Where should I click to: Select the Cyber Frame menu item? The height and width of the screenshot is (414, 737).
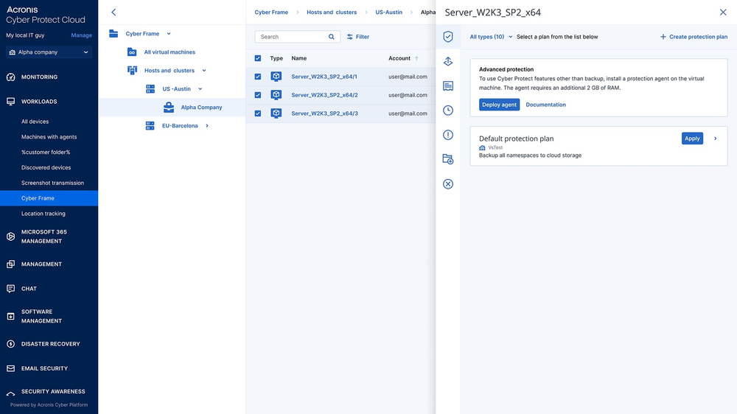(x=49, y=198)
